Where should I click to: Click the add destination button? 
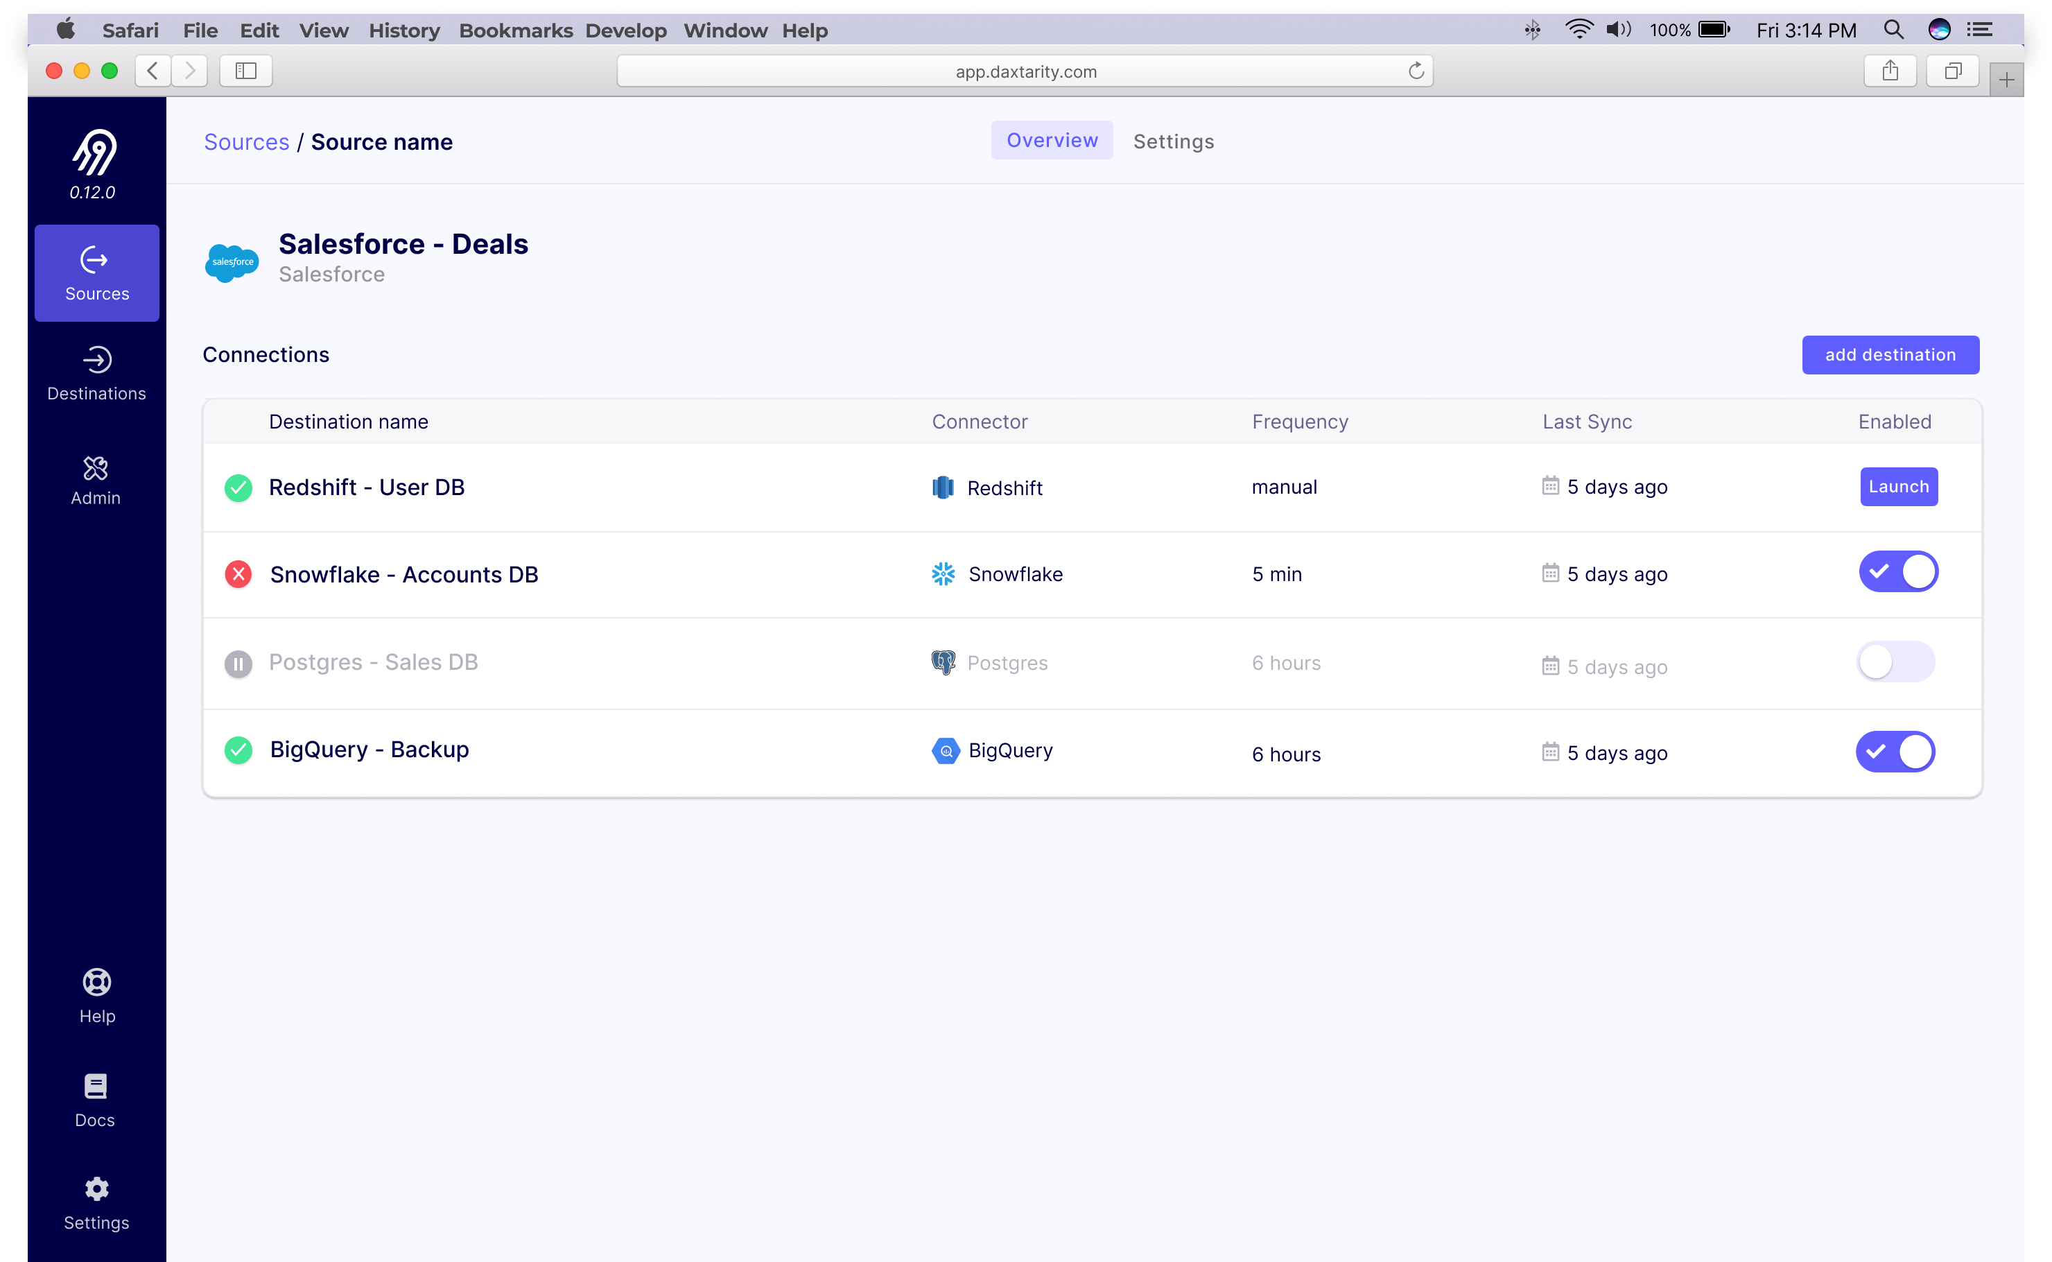point(1889,355)
